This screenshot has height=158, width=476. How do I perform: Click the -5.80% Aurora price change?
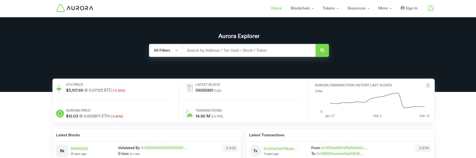117,116
